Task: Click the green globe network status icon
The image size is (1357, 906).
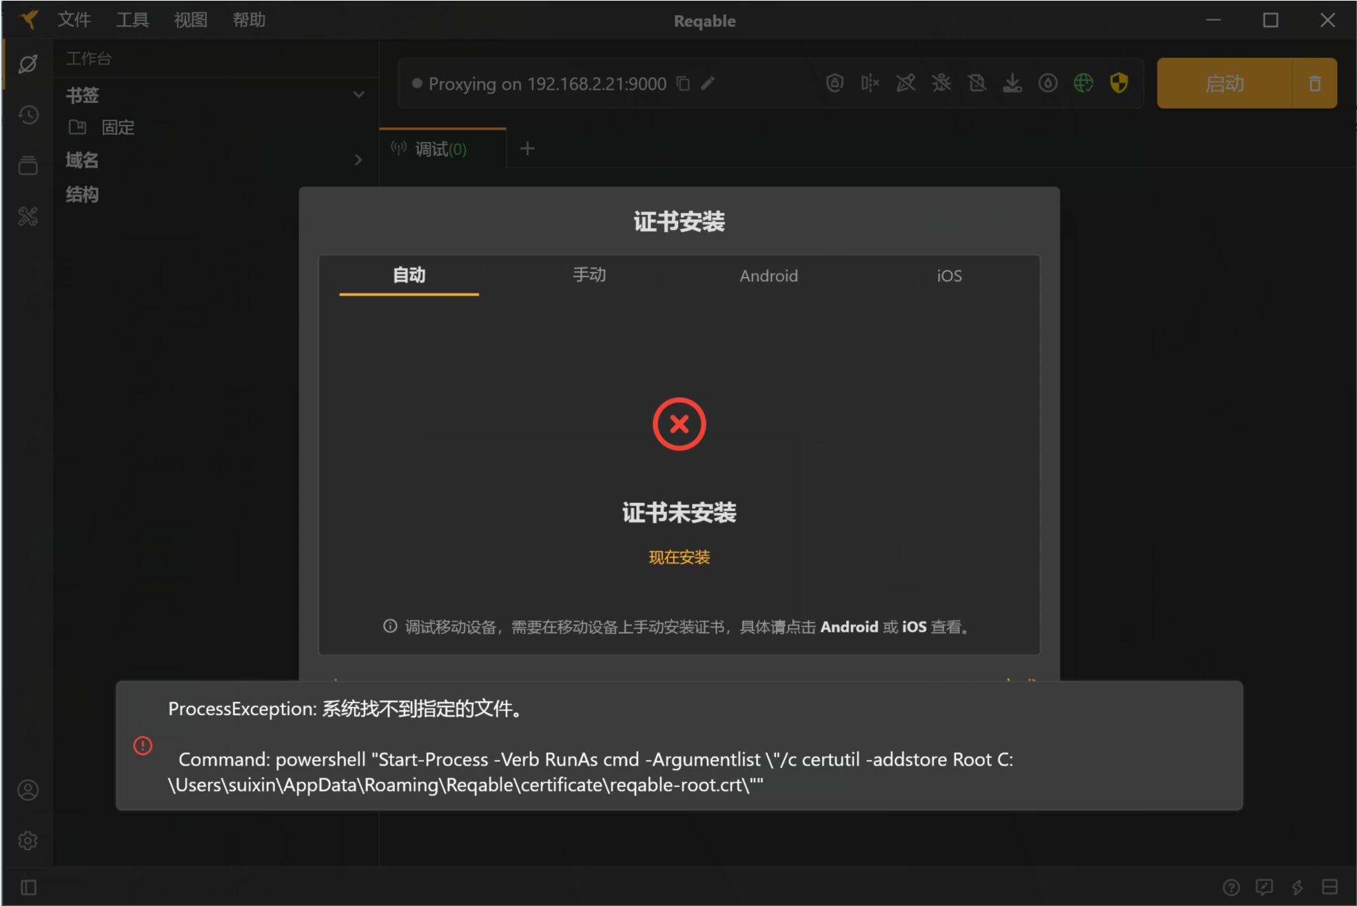Action: pos(1083,83)
